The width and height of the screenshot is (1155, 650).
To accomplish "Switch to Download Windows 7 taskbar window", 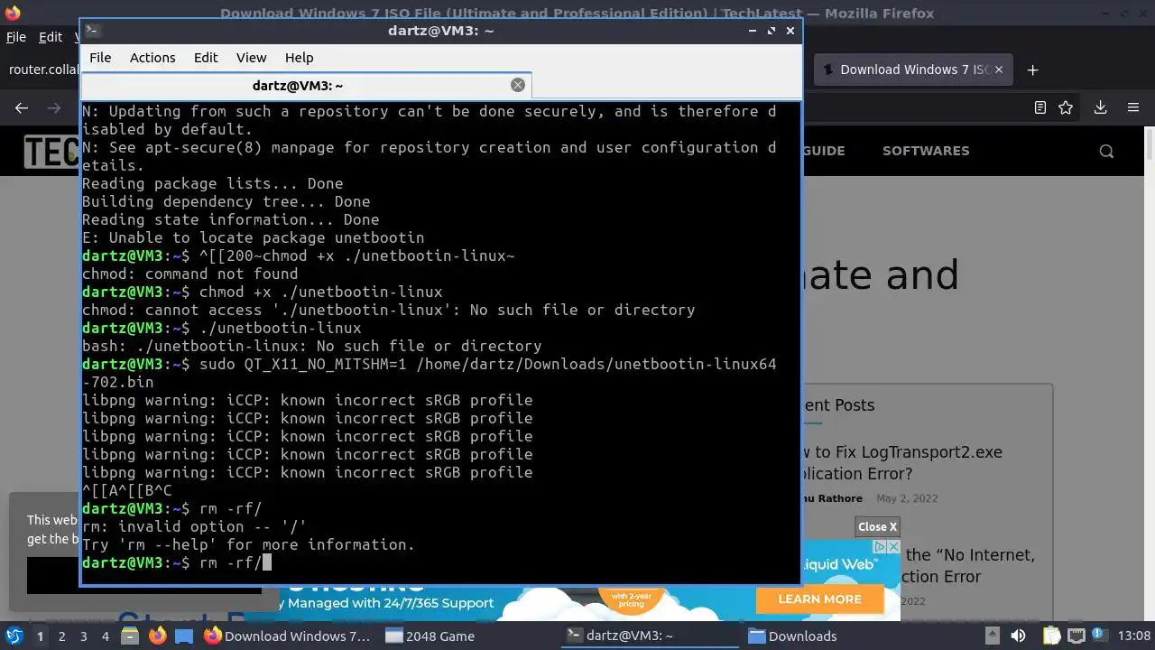I will (x=288, y=636).
